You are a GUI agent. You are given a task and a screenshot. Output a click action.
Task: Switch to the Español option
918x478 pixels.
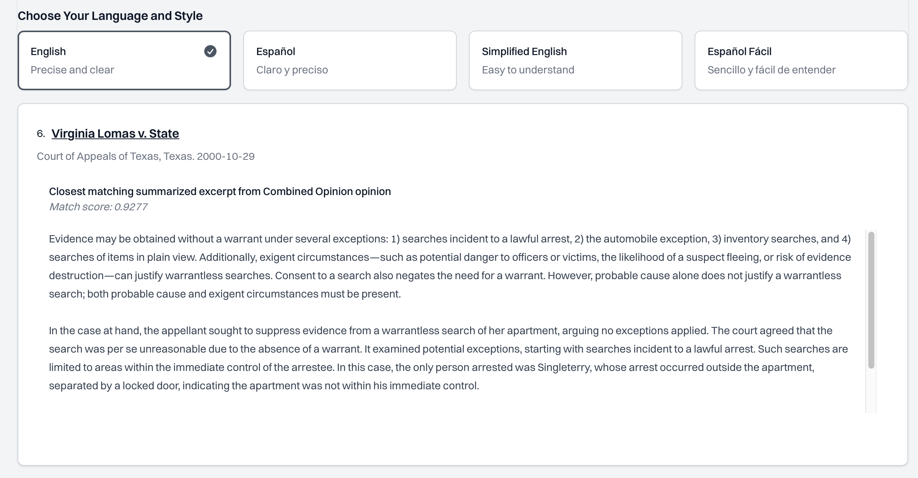[350, 60]
